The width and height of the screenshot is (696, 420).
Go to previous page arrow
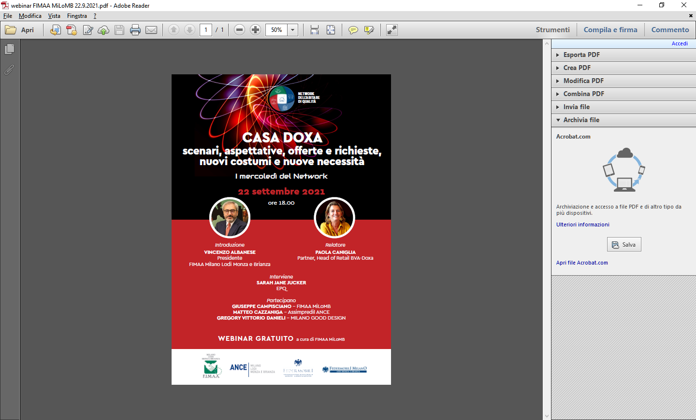(x=174, y=30)
